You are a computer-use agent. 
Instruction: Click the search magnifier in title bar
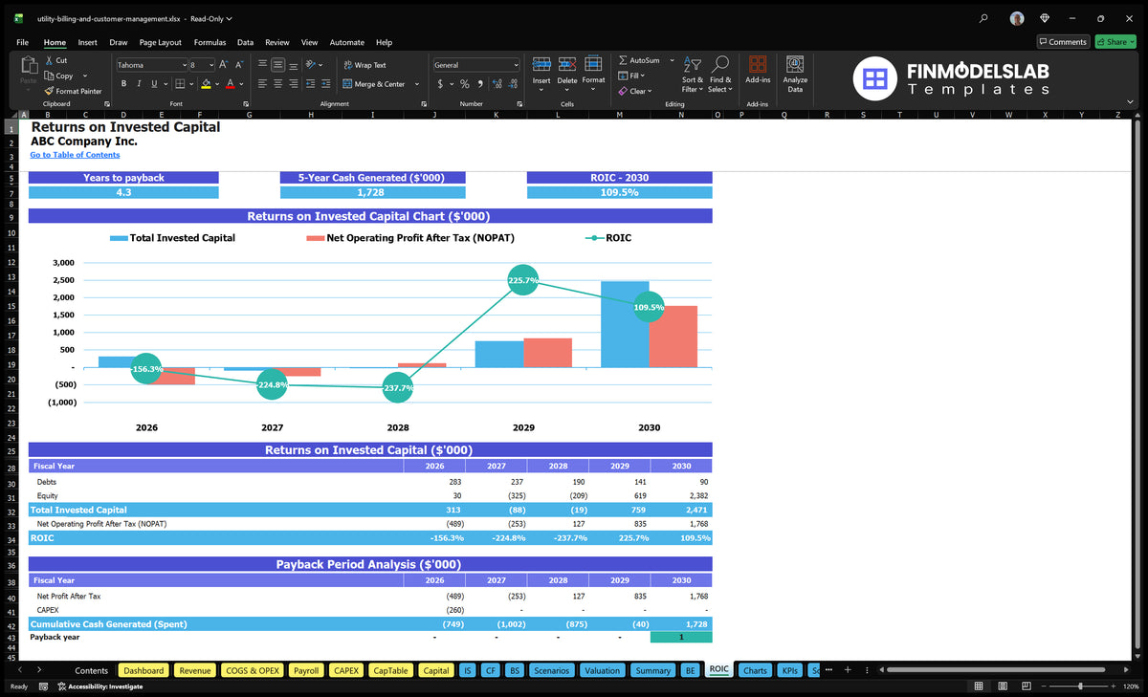click(x=984, y=18)
